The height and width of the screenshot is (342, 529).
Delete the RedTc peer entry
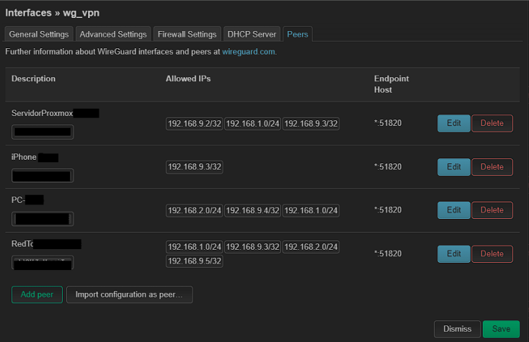pos(492,253)
